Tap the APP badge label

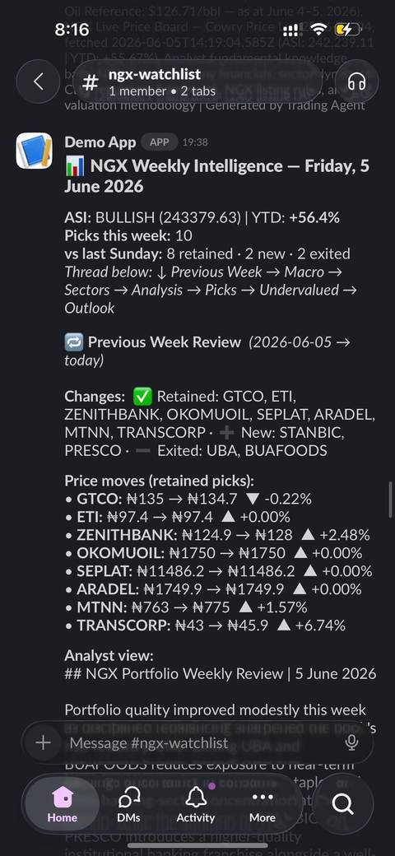click(160, 142)
